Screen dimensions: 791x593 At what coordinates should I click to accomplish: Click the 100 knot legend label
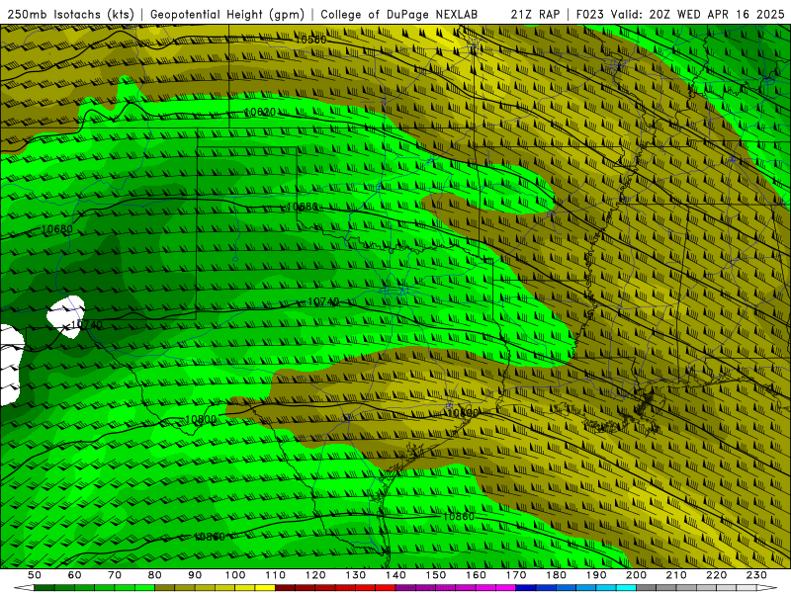pyautogui.click(x=235, y=575)
